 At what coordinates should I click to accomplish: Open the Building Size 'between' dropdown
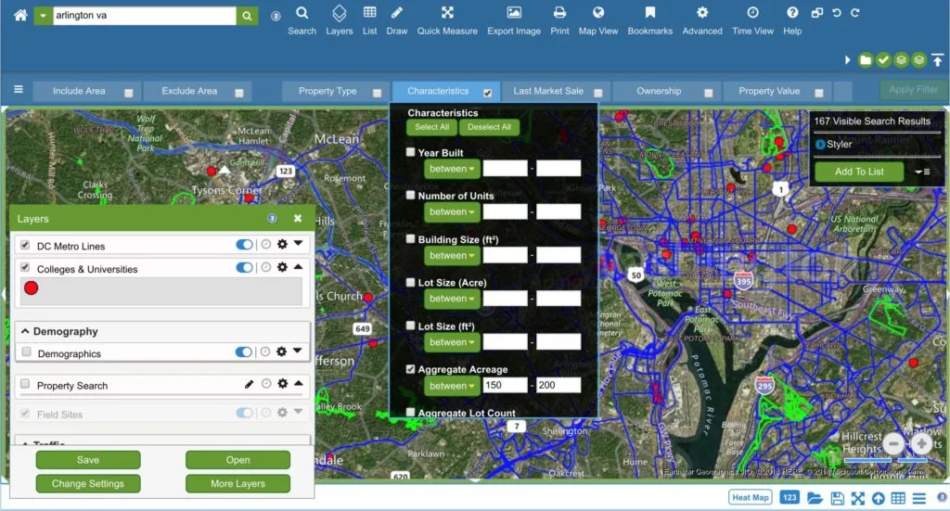tap(452, 256)
